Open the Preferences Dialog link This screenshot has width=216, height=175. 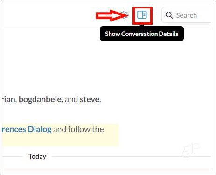point(27,129)
